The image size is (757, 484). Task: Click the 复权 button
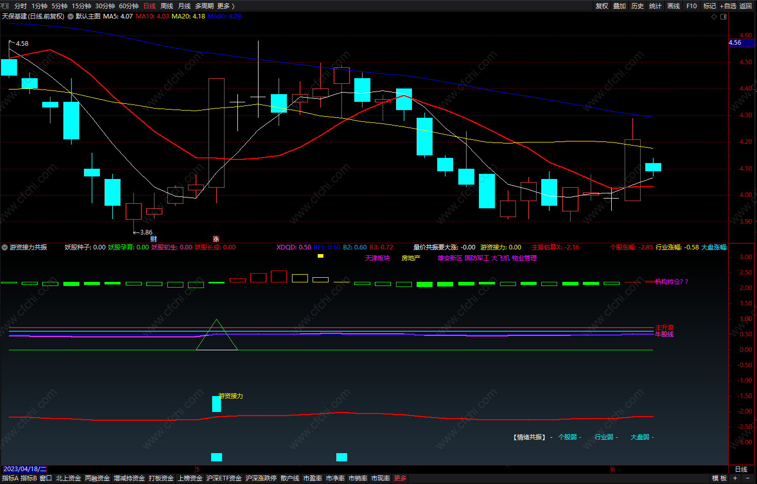tap(602, 6)
